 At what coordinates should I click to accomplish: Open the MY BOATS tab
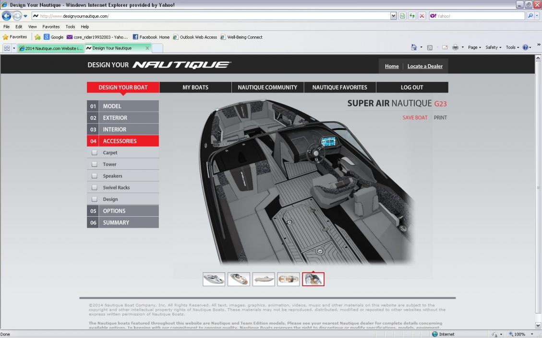195,87
